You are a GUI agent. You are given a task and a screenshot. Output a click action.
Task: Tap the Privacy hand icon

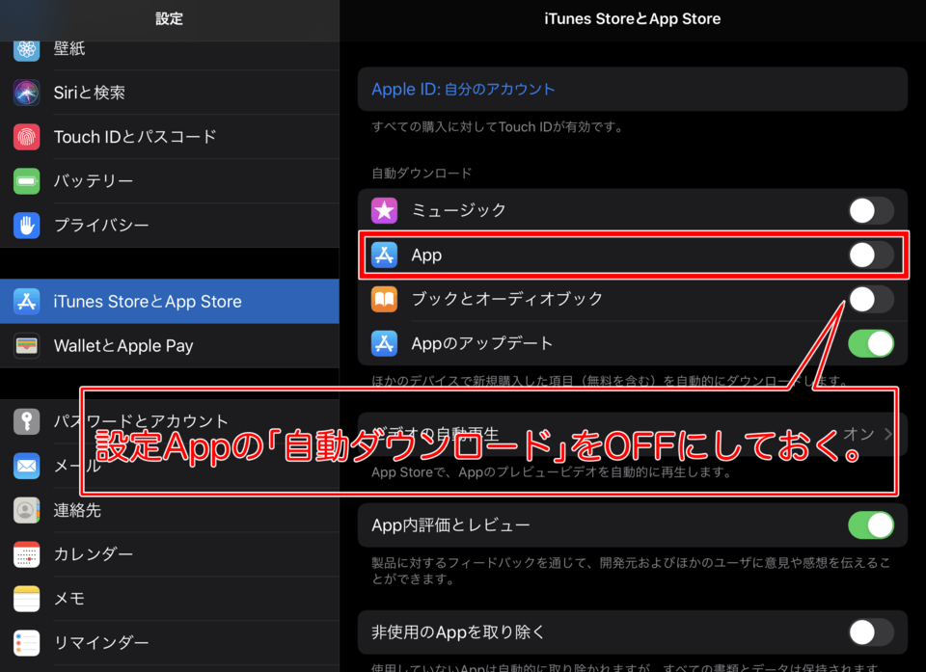point(27,225)
